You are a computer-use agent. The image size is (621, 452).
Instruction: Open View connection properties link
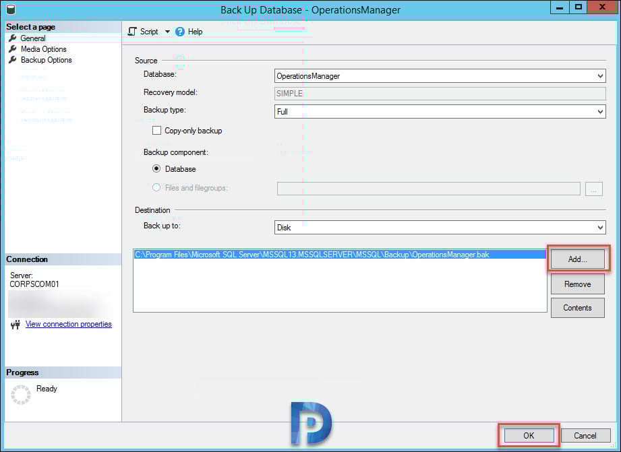coord(69,324)
